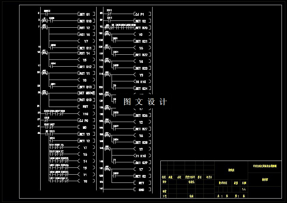Click the SET S26 instruction
Viewport: 287px width, 203px height.
[142, 116]
